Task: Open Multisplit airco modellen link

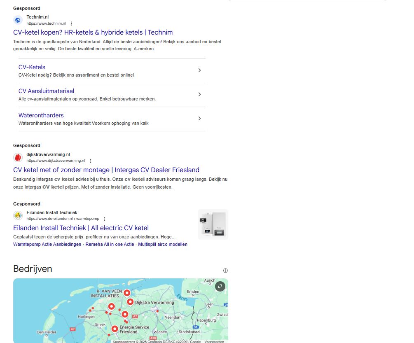Action: 163,244
